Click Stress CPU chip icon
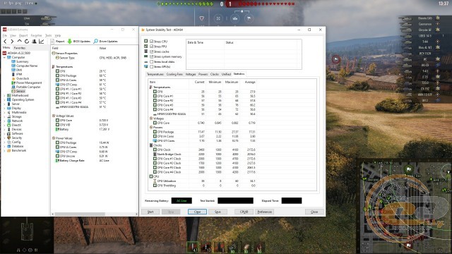The height and width of the screenshot is (254, 452). click(146, 41)
